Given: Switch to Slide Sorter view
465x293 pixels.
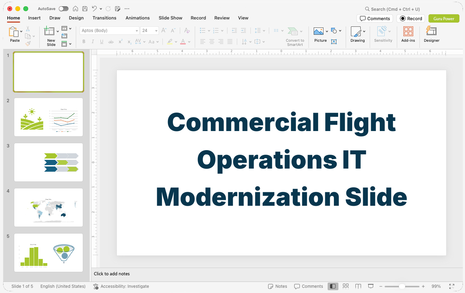Looking at the screenshot, I should pyautogui.click(x=345, y=286).
